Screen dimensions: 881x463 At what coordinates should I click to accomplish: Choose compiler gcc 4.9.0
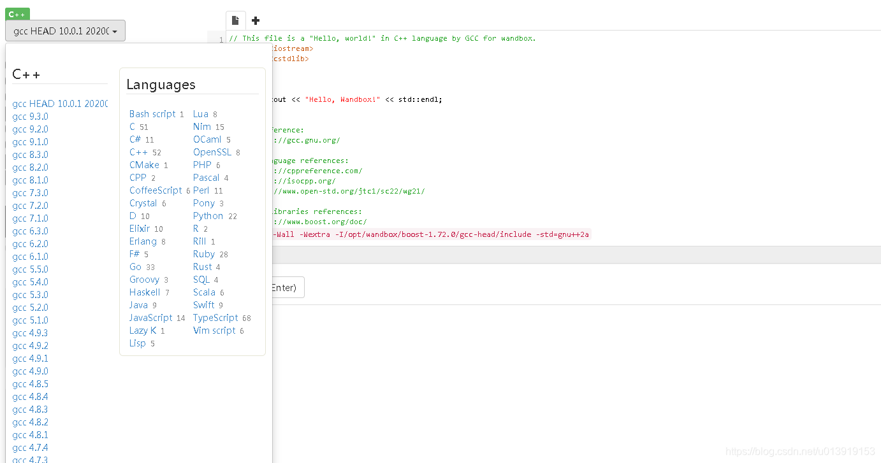30,371
